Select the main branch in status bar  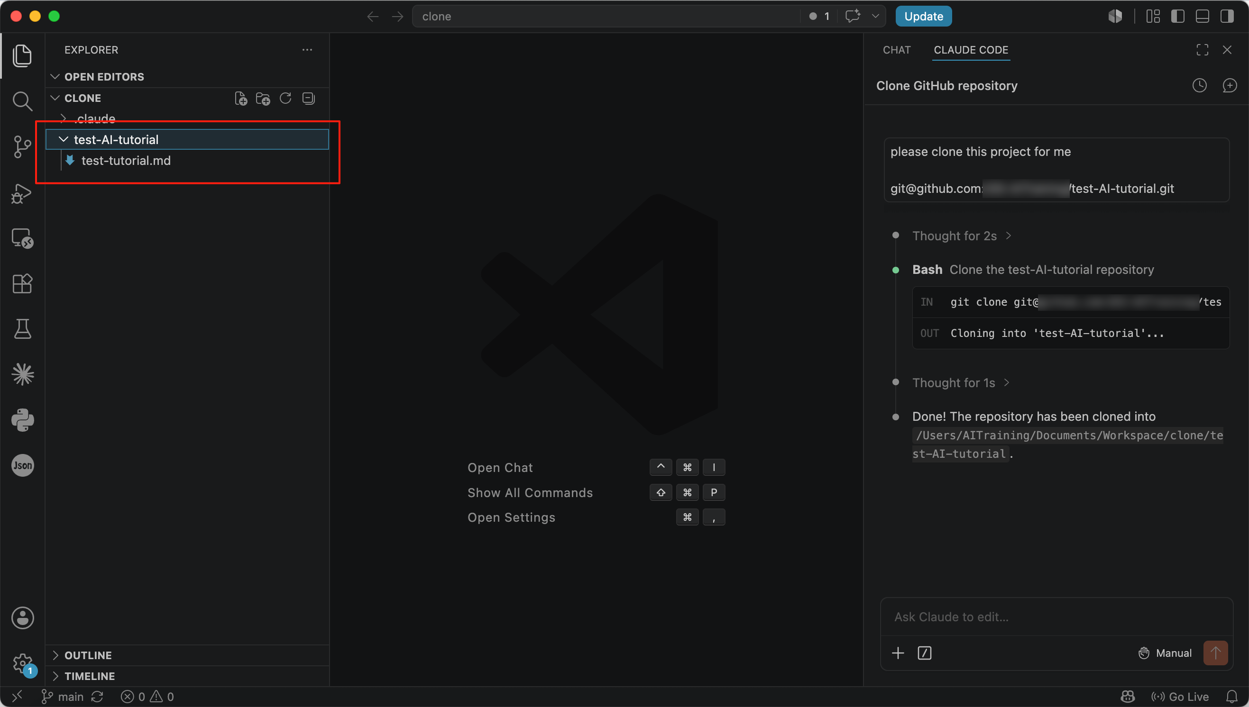coord(62,697)
